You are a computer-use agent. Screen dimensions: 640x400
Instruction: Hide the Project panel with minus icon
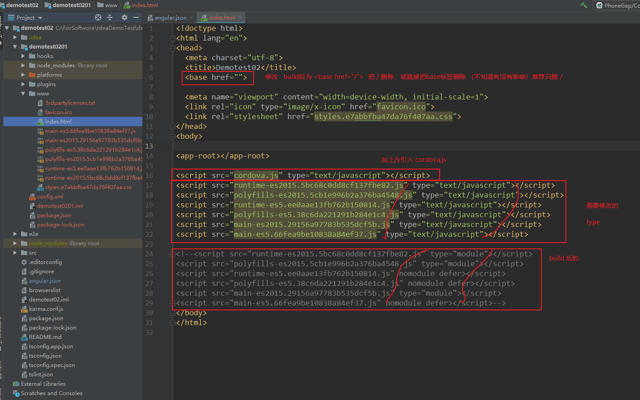136,17
